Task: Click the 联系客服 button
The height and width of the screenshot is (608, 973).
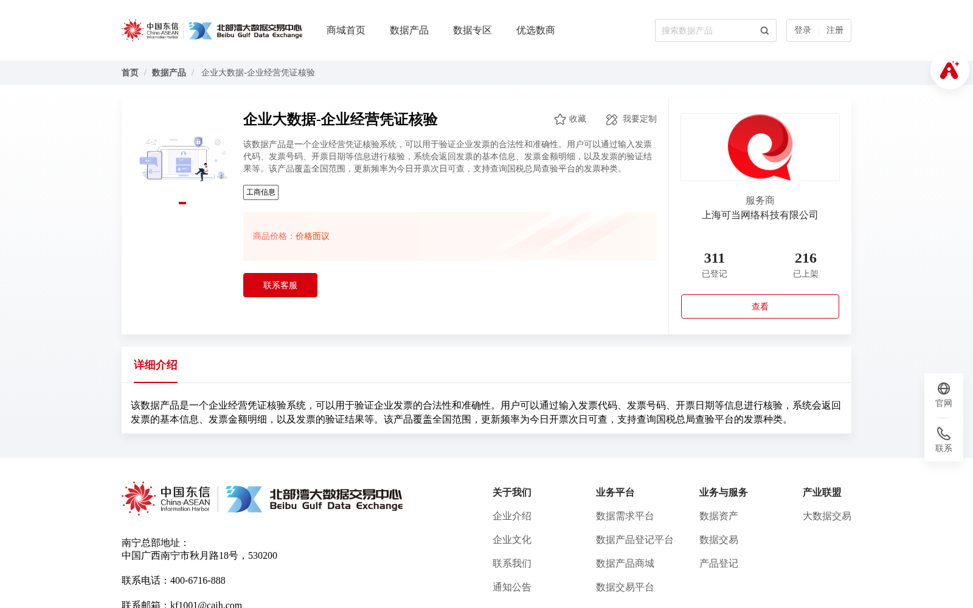Action: point(280,285)
